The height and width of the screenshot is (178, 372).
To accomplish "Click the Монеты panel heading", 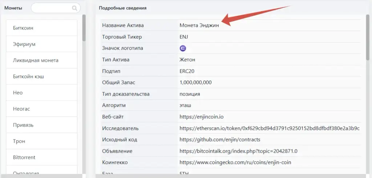I will point(13,8).
